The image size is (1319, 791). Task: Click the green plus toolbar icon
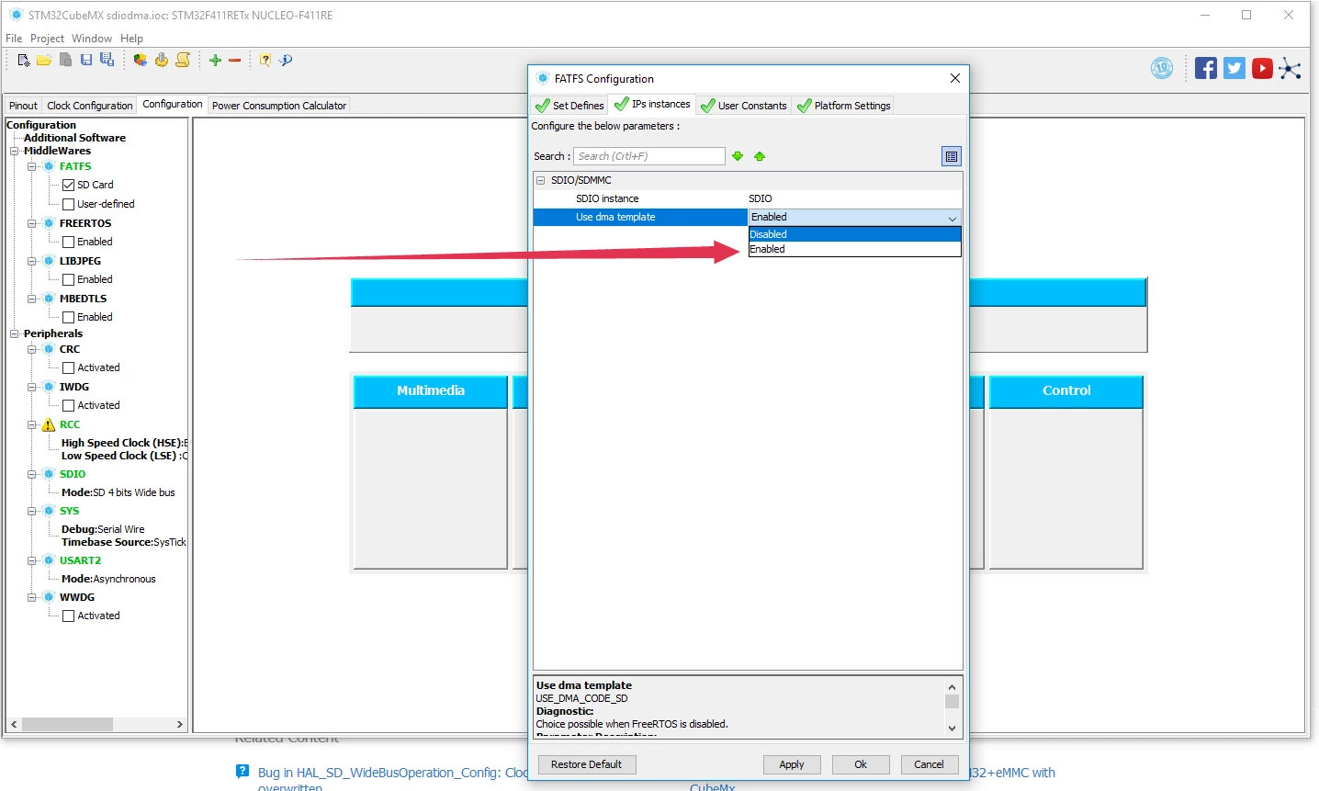pyautogui.click(x=215, y=60)
